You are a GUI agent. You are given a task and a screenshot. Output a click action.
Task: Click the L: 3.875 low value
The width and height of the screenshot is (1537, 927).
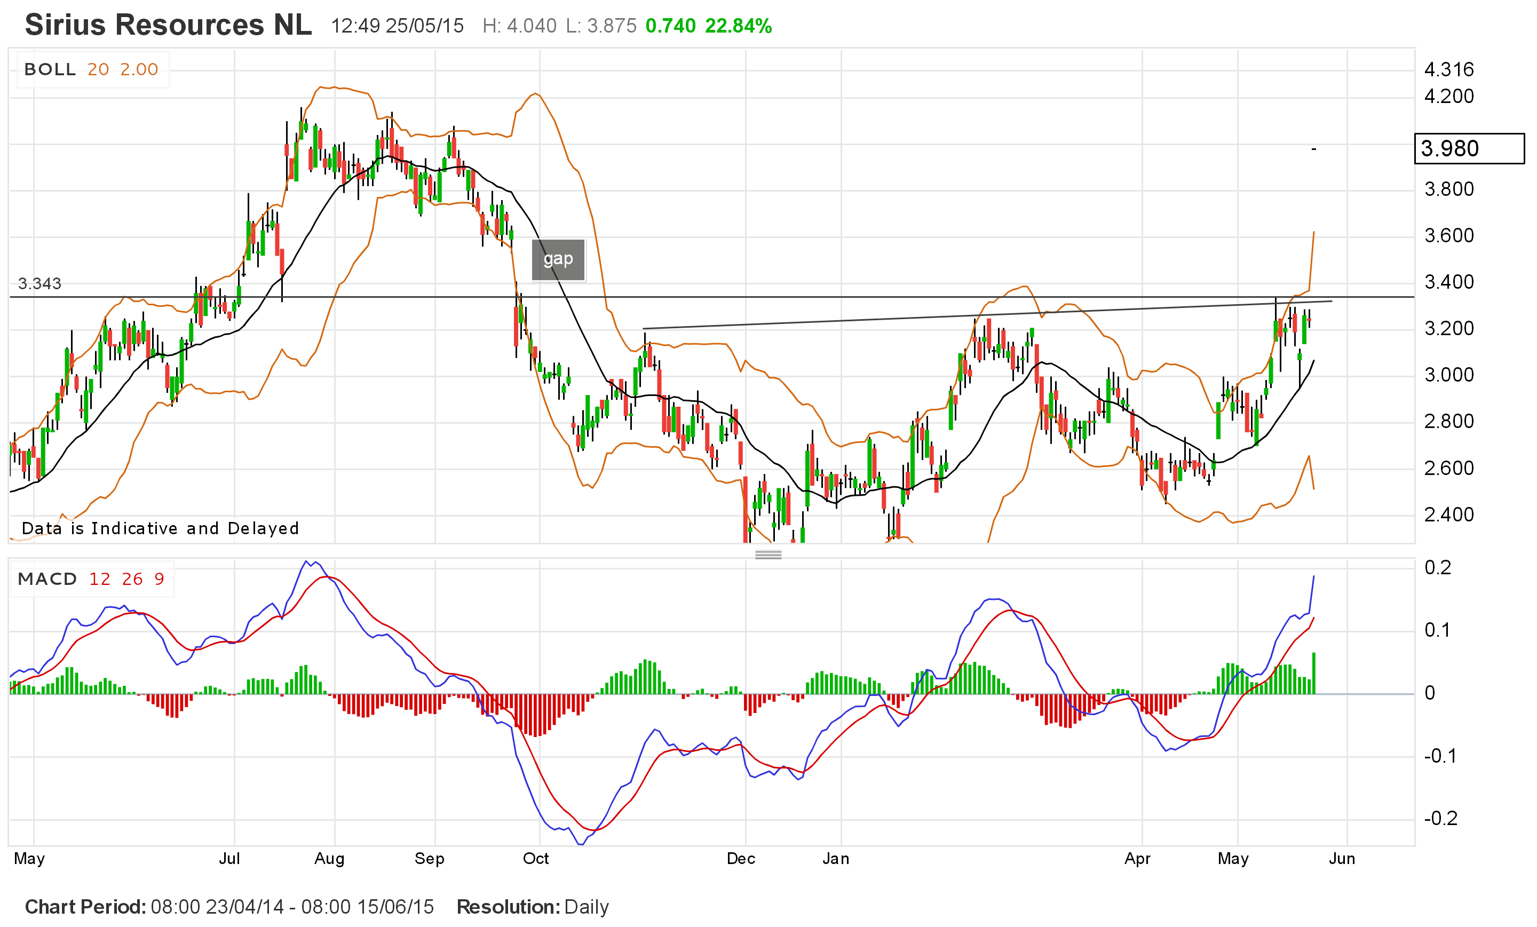pos(601,26)
